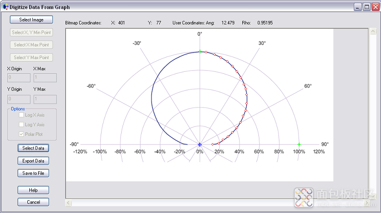Click the application icon in title bar

[5, 7]
